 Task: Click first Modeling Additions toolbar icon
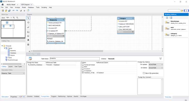pyautogui.click(x=167, y=18)
